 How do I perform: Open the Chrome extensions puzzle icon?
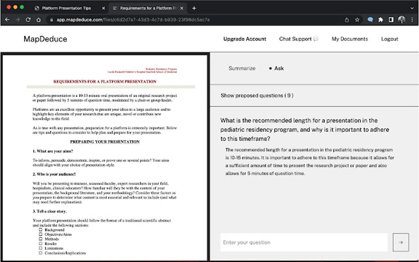(381, 19)
